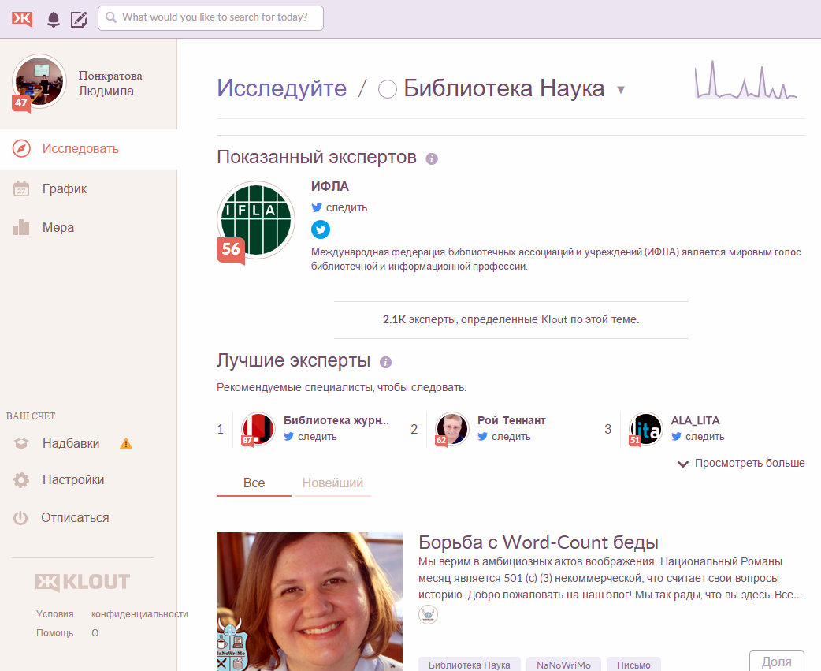Click the small viking avatar icon under article
Screen dimensions: 821x671
pyautogui.click(x=428, y=614)
